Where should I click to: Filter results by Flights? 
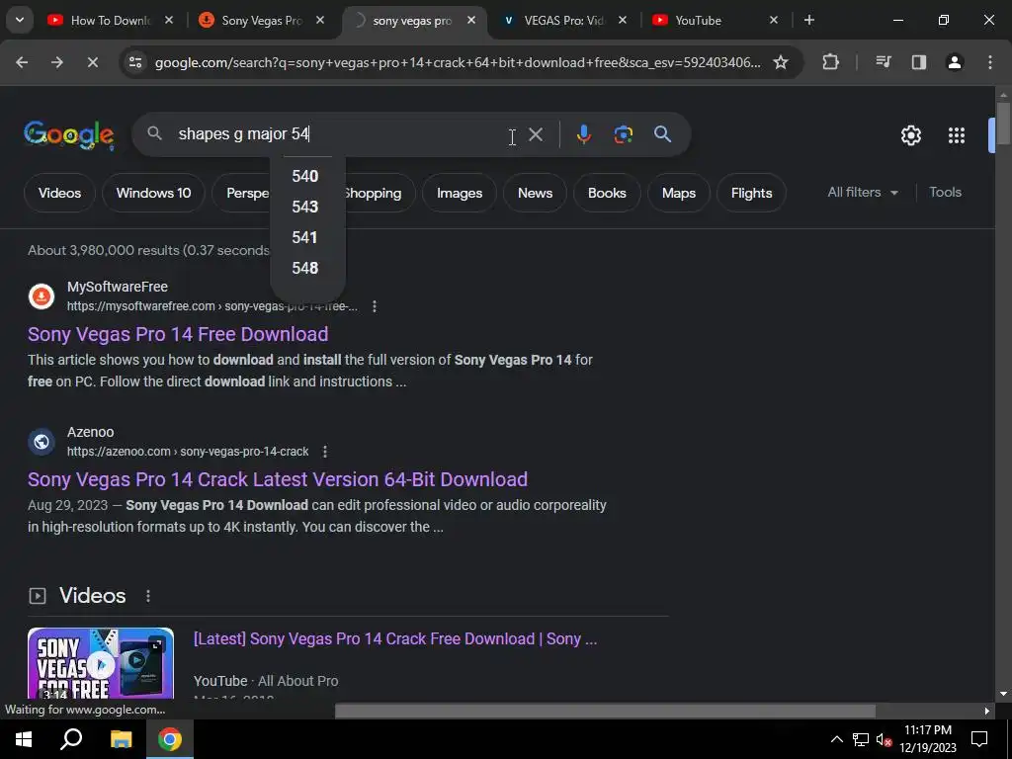[751, 193]
